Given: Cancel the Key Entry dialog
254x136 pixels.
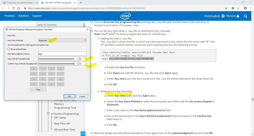Looking at the screenshot, I should (82, 96).
